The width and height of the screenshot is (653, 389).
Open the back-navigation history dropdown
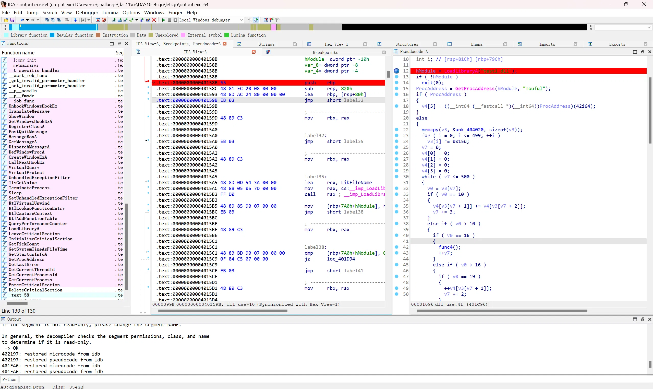click(28, 20)
